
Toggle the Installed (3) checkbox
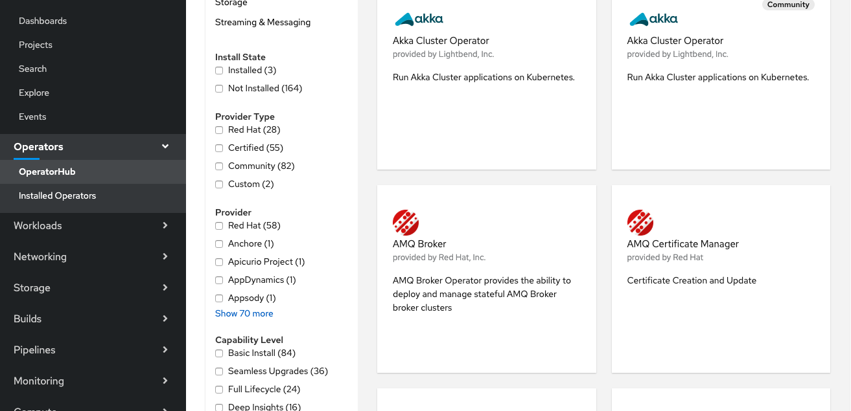(x=219, y=71)
